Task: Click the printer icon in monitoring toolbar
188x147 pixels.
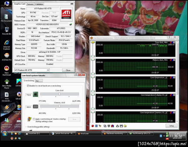Action: [118, 126]
